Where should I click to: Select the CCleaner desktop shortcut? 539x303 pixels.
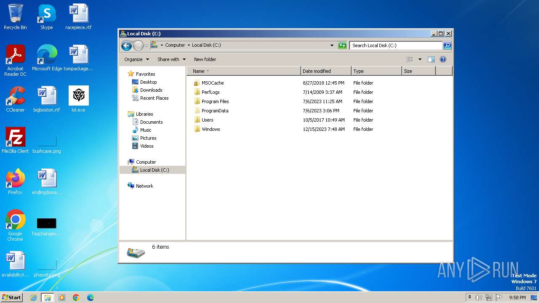15,99
